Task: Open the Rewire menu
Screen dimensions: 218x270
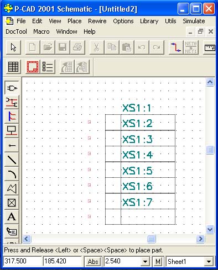Action: [97, 21]
